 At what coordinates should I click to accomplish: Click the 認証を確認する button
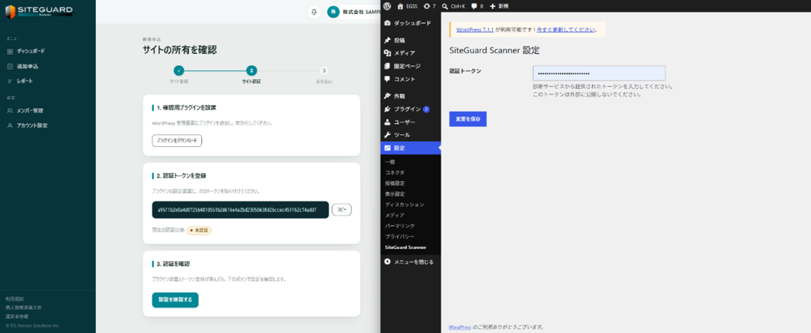pos(175,300)
